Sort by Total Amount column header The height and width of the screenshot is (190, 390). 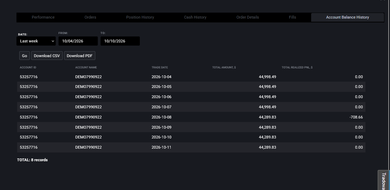(224, 67)
